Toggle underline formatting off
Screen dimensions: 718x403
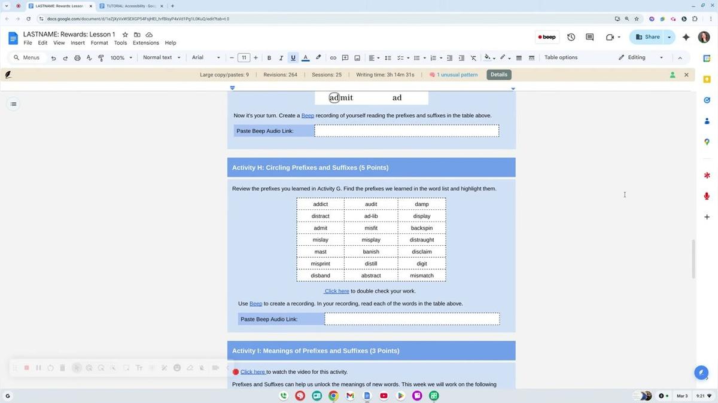click(293, 57)
